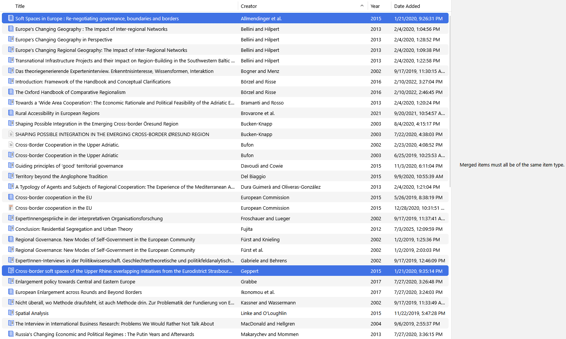Click date '7/3/2025, 12:09:59 PM'
The image size is (566, 339).
pos(418,229)
